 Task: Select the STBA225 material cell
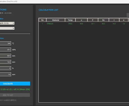point(50,24)
